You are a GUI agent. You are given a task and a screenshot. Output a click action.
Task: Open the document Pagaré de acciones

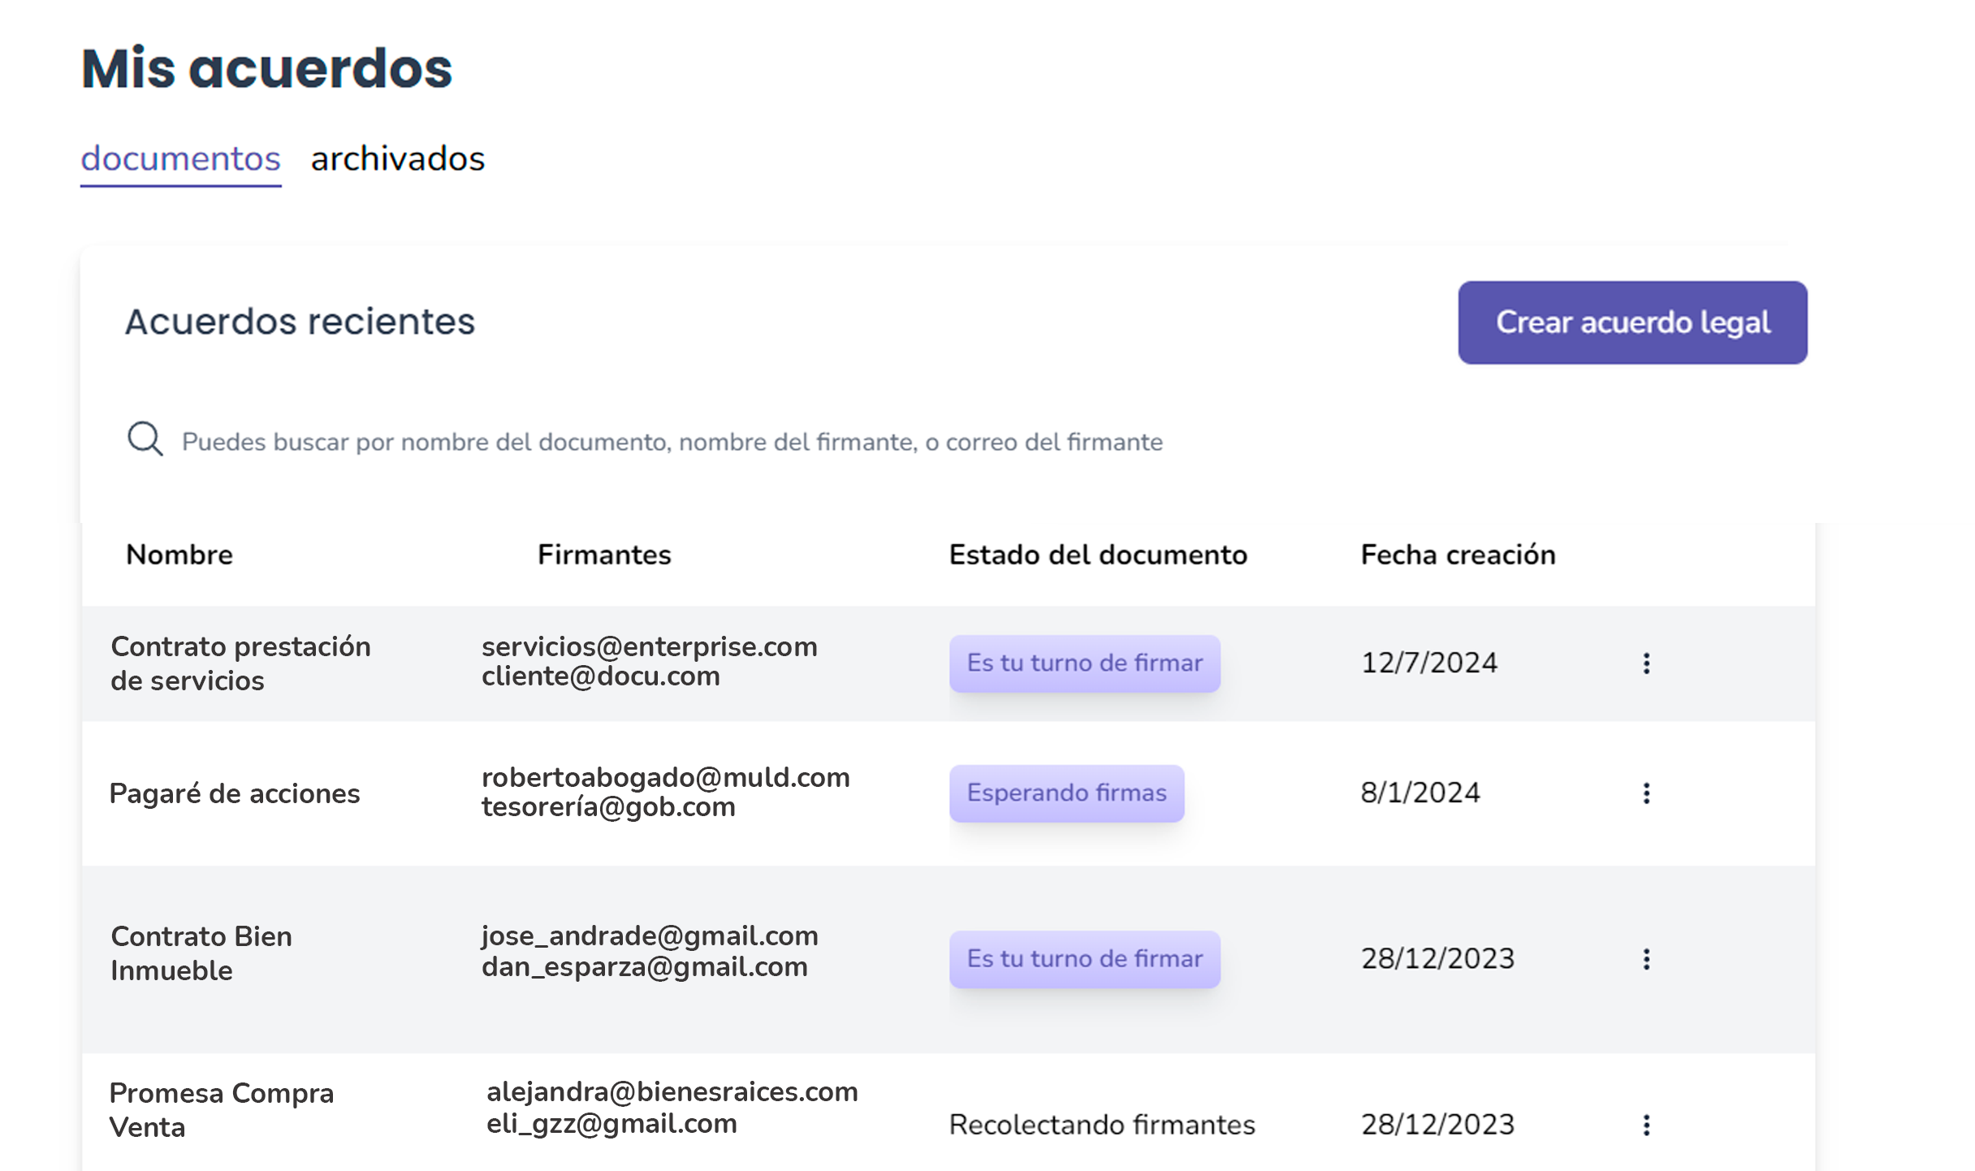[236, 793]
